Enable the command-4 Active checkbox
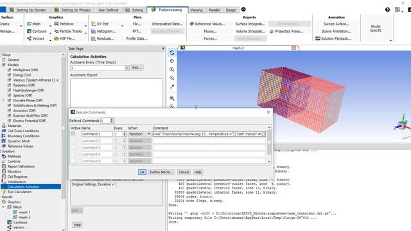This screenshot has height=231, width=411. pyautogui.click(x=73, y=154)
